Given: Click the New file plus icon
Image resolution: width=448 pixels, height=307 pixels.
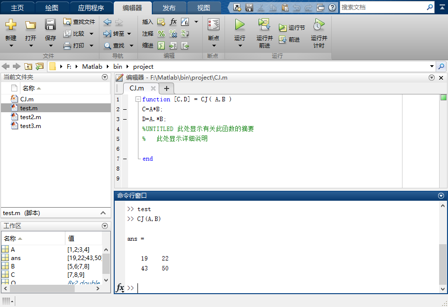Looking at the screenshot, I should tap(11, 25).
